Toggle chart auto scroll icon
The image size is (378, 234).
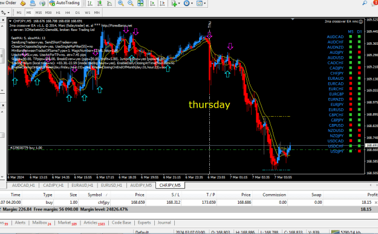click(152, 3)
